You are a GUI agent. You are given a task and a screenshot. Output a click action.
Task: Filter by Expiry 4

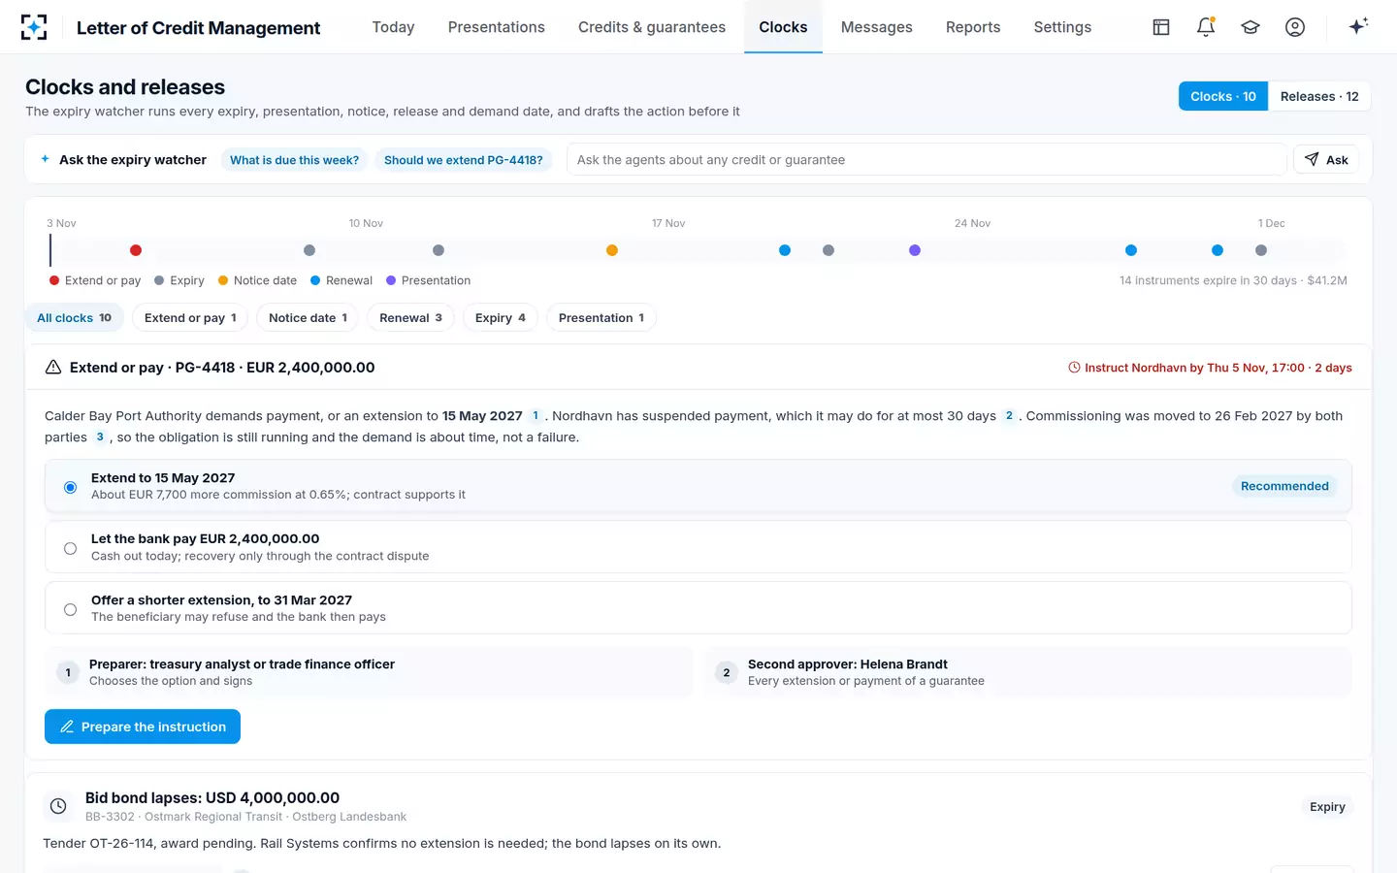coord(501,318)
